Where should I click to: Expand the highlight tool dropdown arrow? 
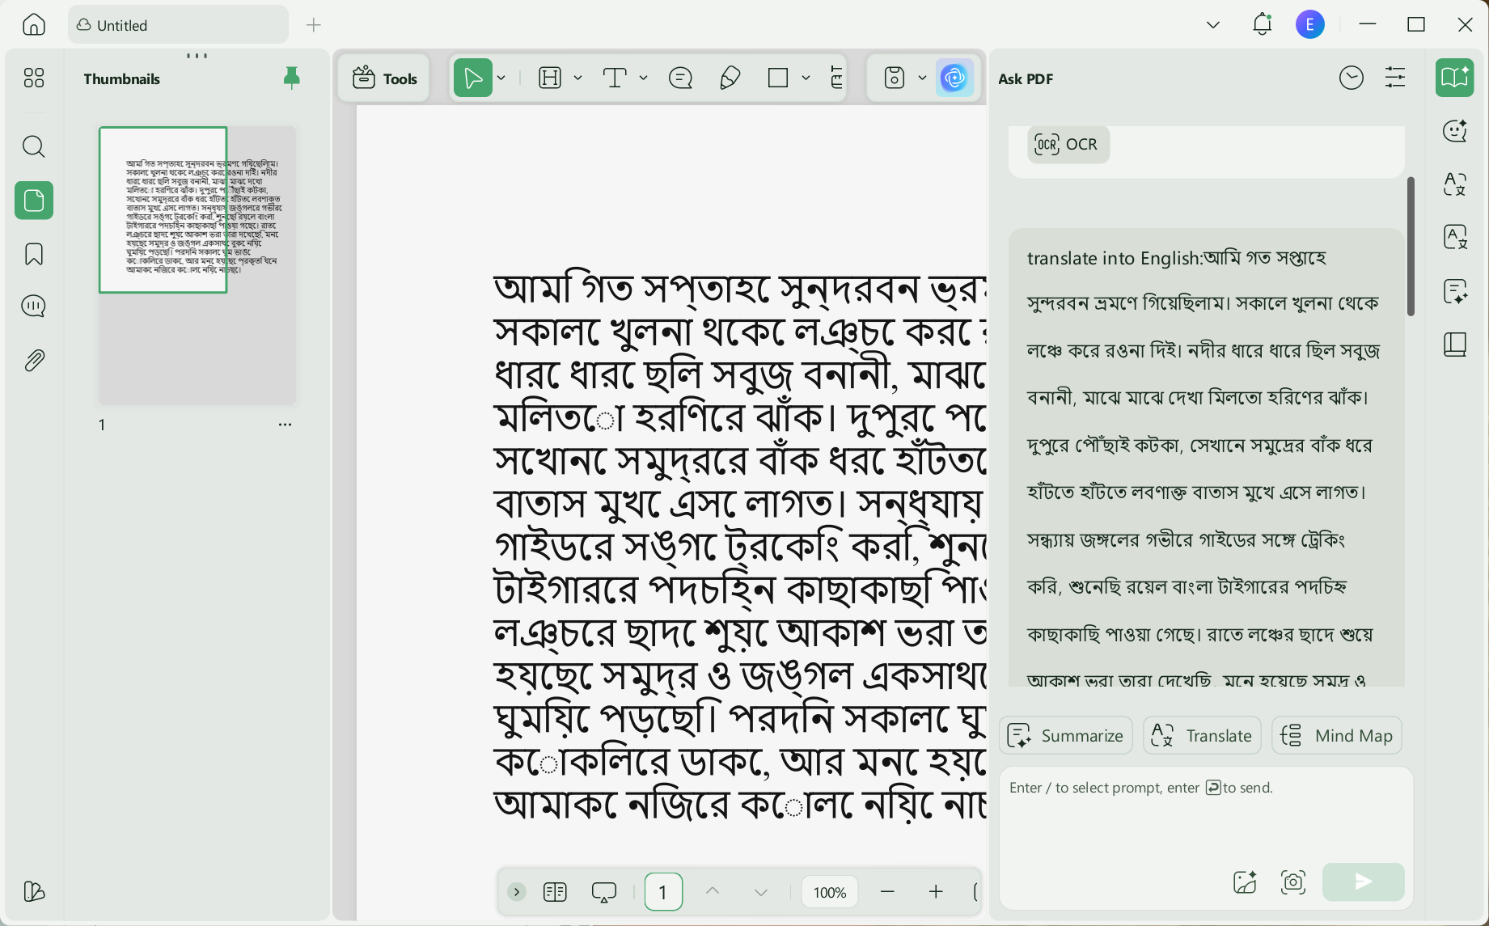[x=577, y=78]
